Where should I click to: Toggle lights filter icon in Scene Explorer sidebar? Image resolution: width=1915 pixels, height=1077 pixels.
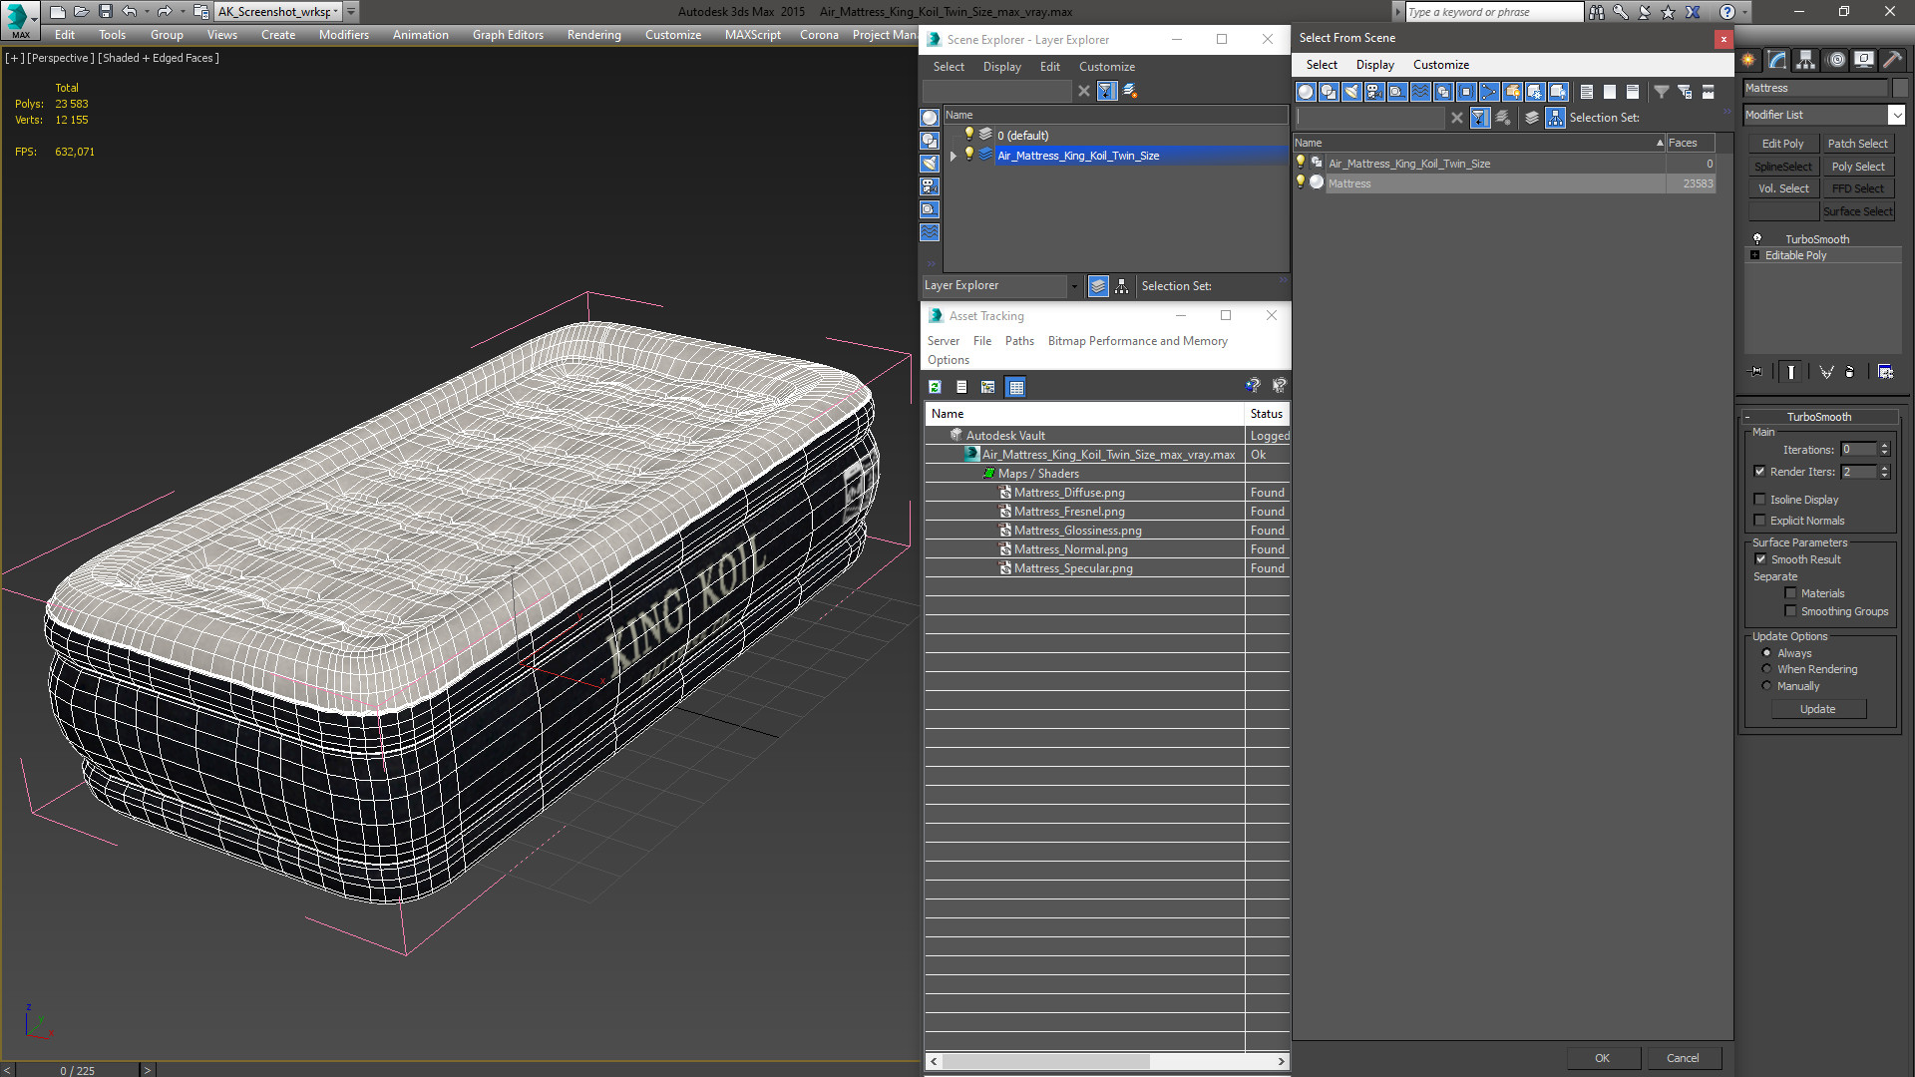coord(930,164)
